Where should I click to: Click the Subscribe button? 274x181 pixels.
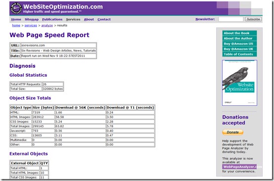253,19
